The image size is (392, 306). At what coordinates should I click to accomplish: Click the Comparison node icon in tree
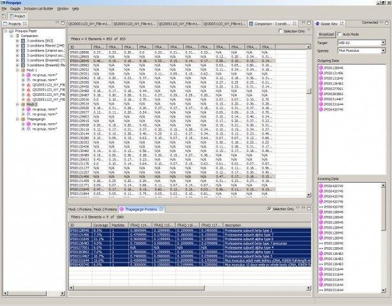17,36
